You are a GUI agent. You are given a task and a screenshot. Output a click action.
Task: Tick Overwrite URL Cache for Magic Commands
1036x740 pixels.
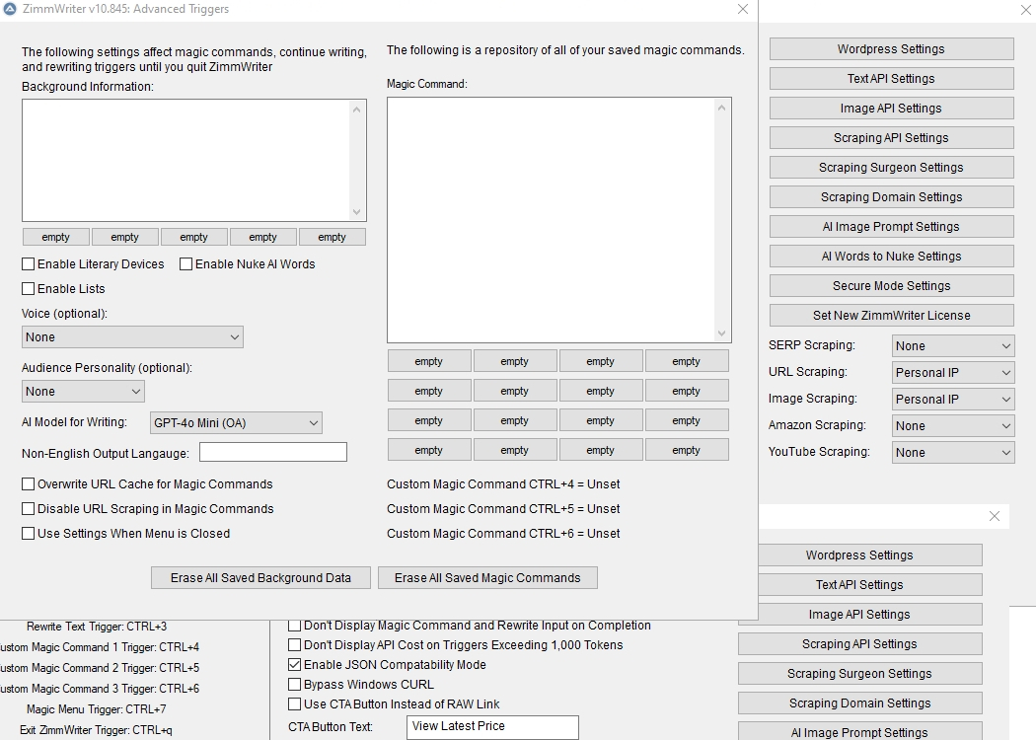tap(29, 484)
